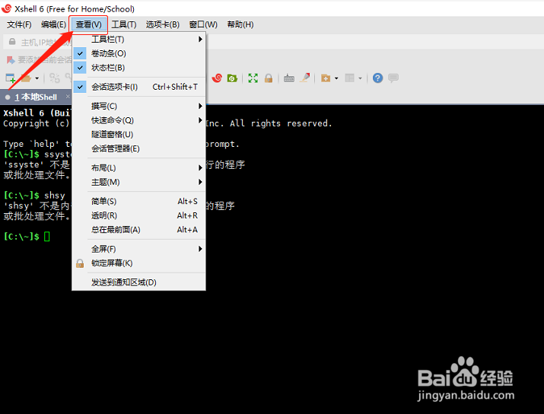
Task: Open the dropdown arrow beside the Open folder icon
Action: 37,78
